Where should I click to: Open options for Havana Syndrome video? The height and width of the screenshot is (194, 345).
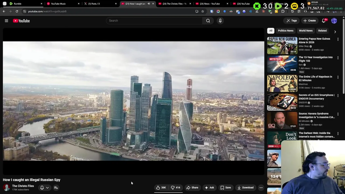(338, 114)
